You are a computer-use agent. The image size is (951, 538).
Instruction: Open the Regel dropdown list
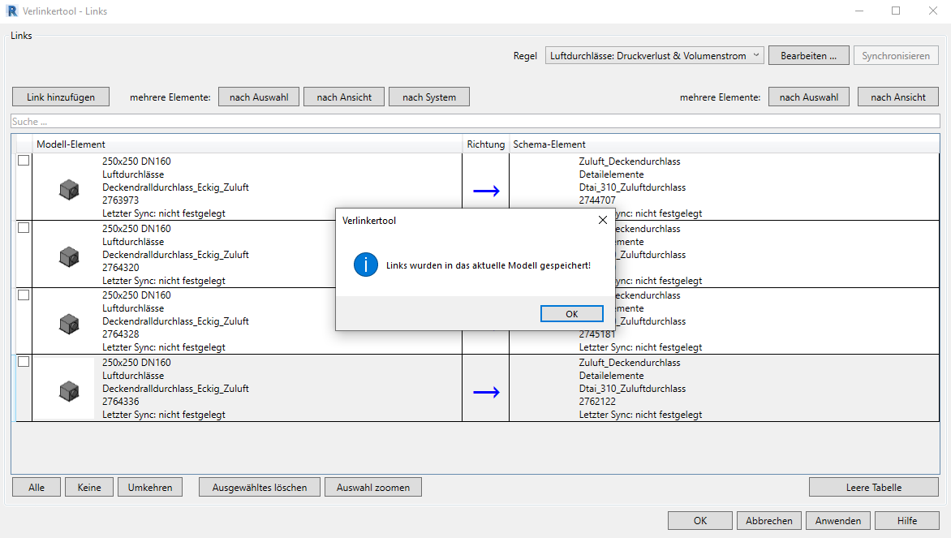[654, 56]
